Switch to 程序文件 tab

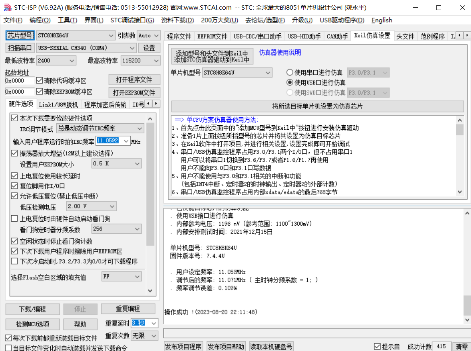coord(179,36)
